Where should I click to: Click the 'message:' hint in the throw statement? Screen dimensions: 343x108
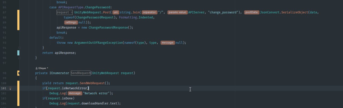168,43
